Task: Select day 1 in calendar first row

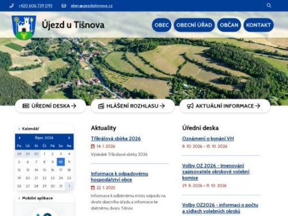Action: (44, 154)
